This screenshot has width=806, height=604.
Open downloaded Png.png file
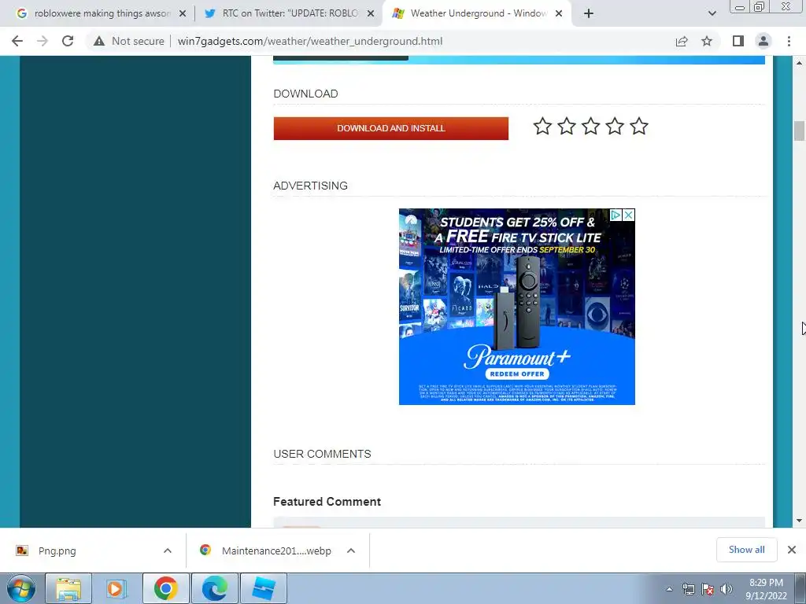(x=57, y=551)
